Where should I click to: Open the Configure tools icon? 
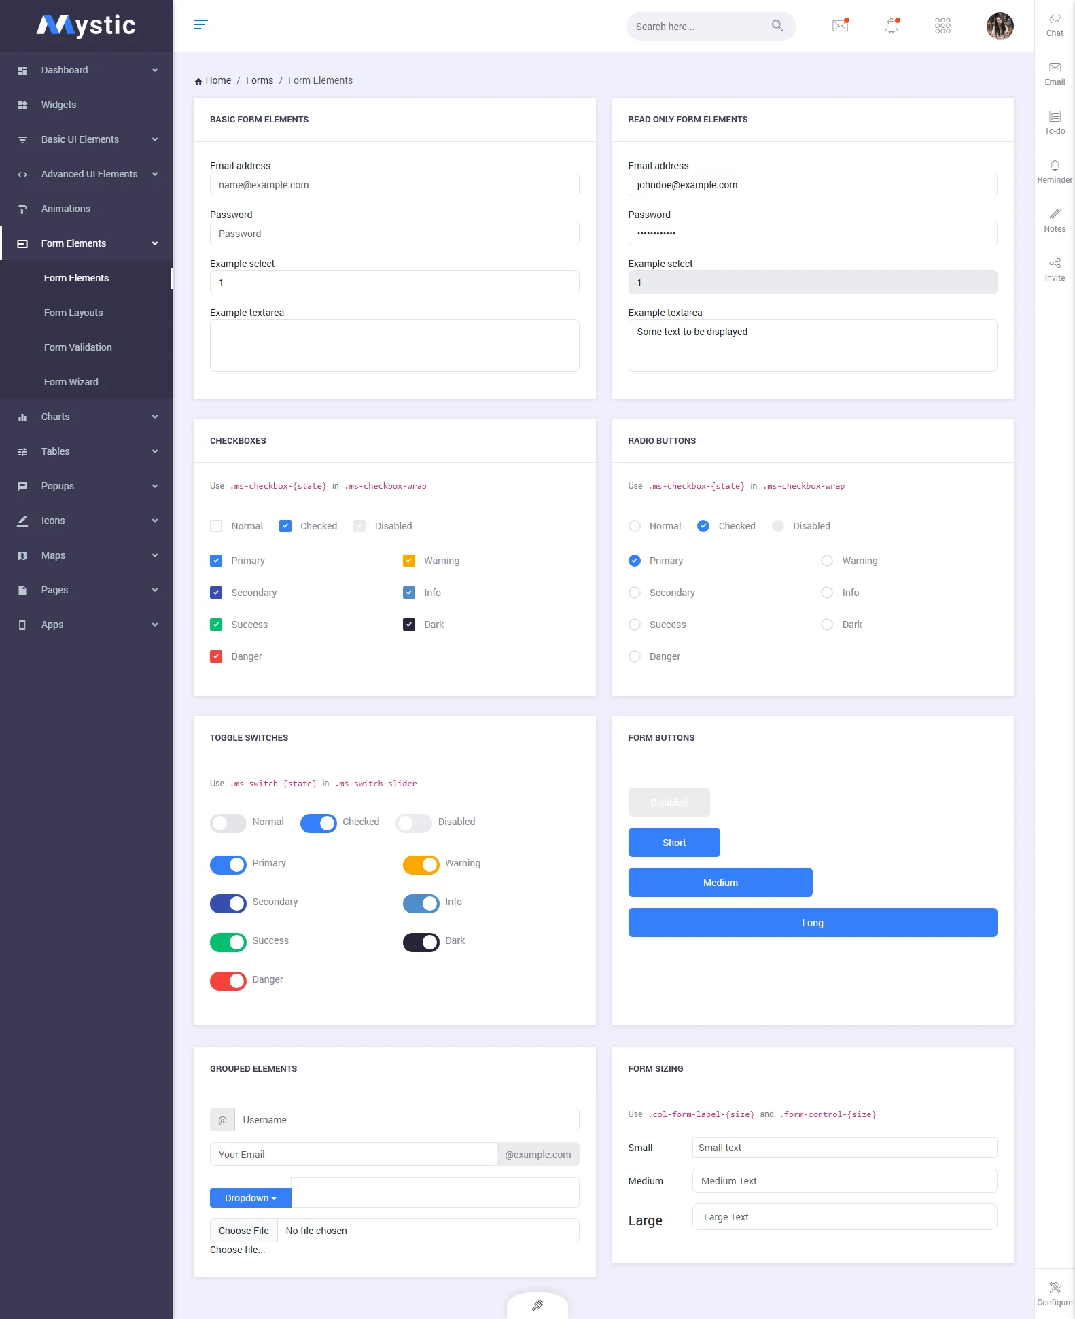[1055, 1288]
